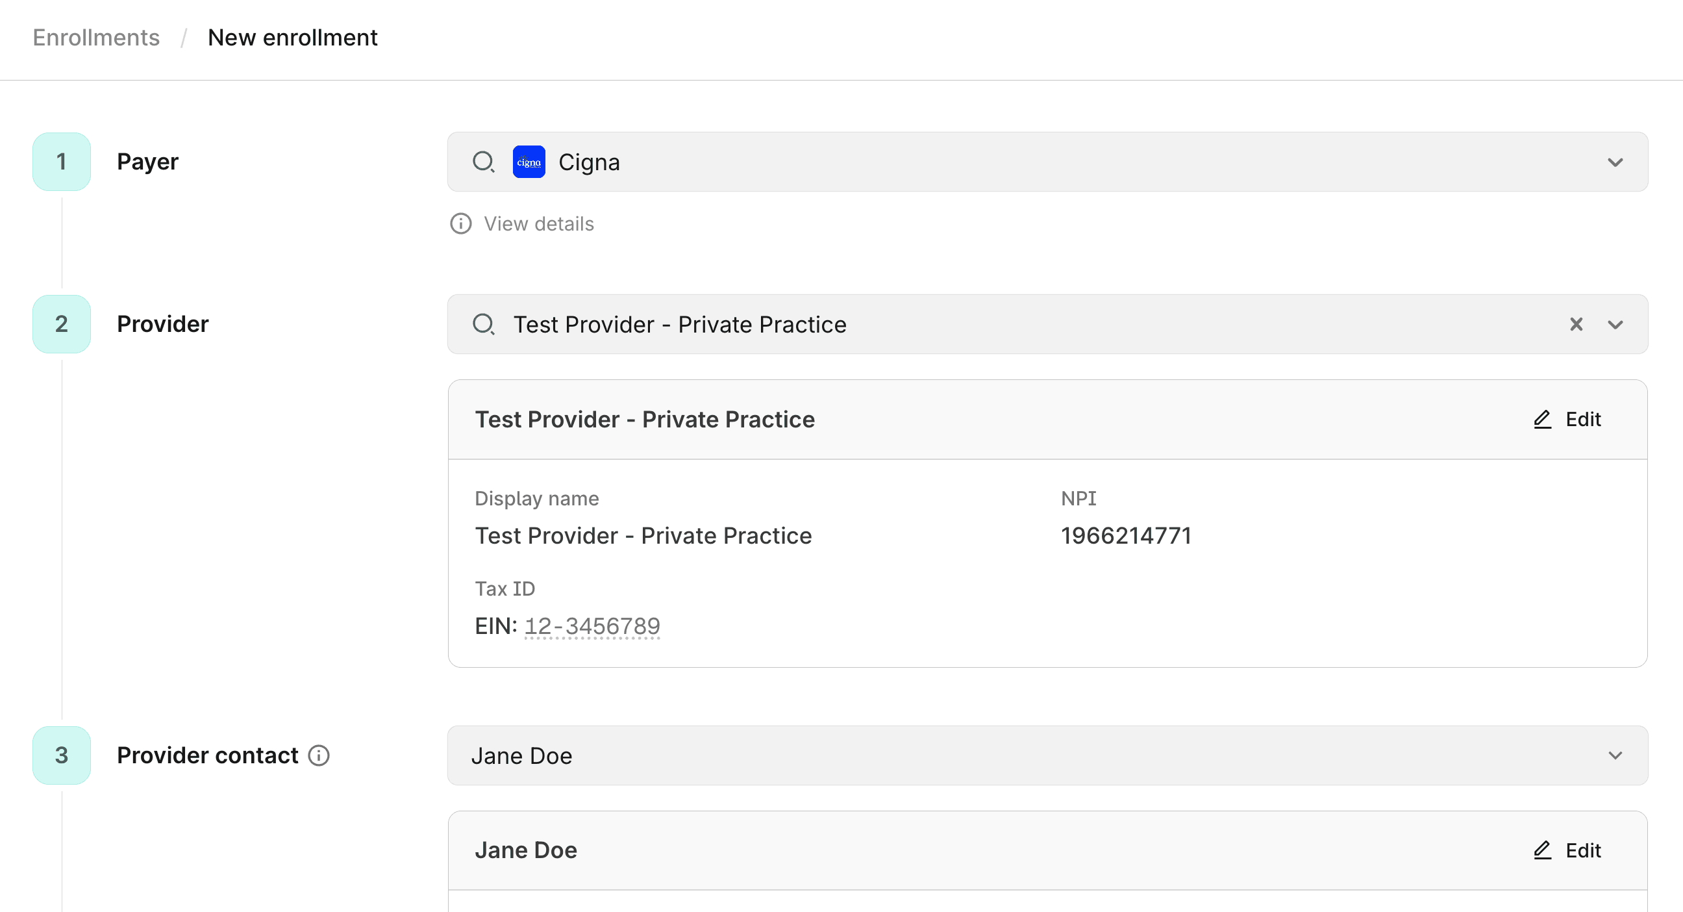This screenshot has width=1683, height=912.
Task: Click the search icon in the Provider field
Action: pyautogui.click(x=484, y=323)
